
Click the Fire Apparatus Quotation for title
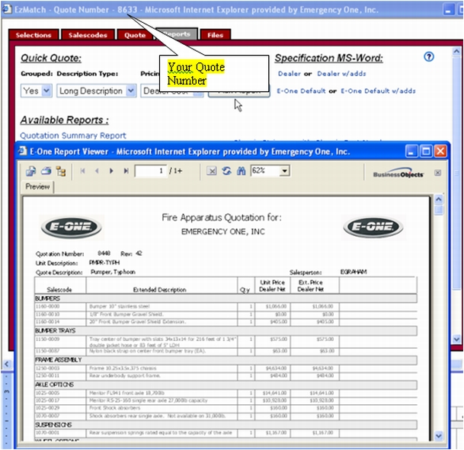(222, 218)
